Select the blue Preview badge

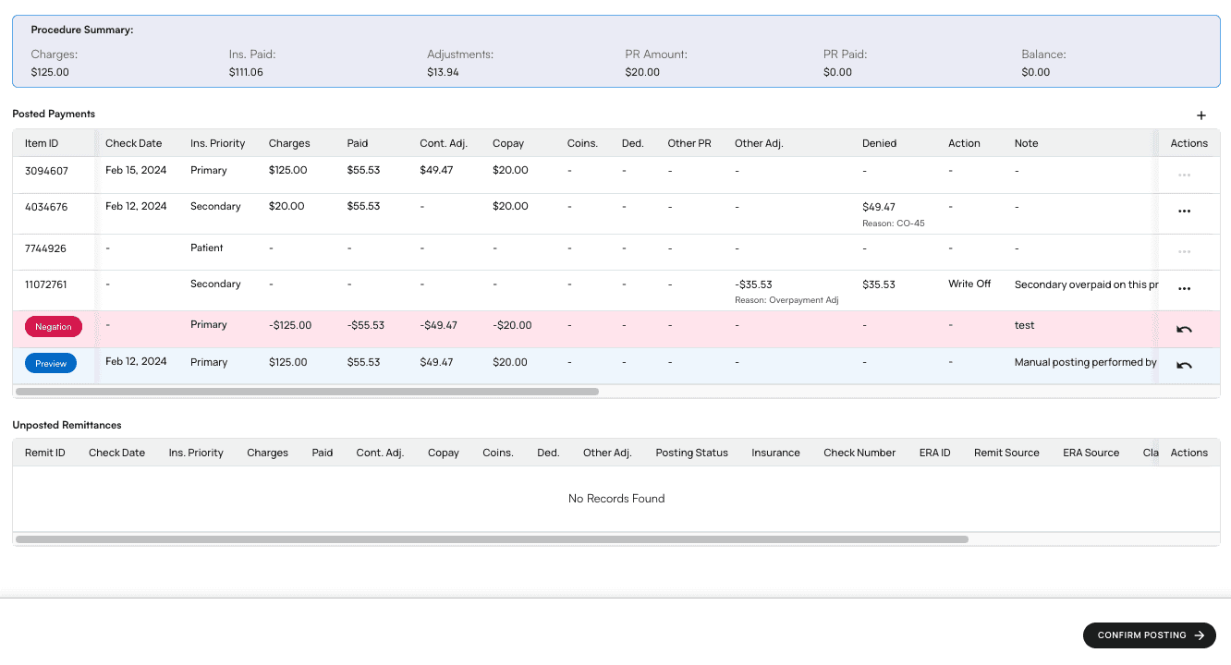(51, 363)
